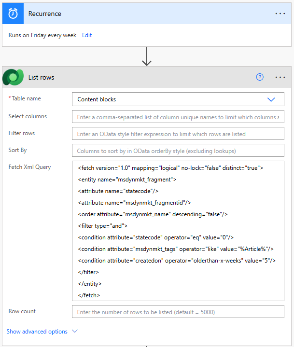Expand the Table name dropdown chevron
The image size is (294, 347).
point(271,99)
